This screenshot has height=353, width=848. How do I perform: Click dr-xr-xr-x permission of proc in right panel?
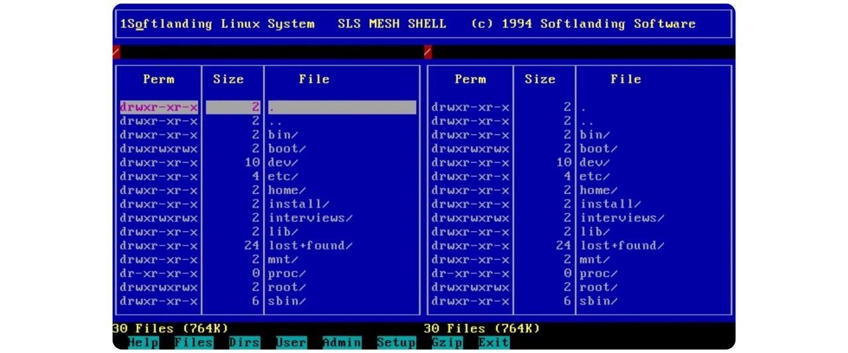click(x=470, y=274)
